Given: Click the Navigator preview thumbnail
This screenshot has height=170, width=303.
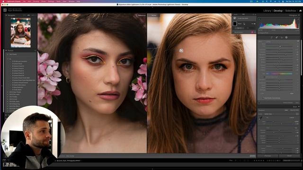Looking at the screenshot, I should (x=21, y=33).
